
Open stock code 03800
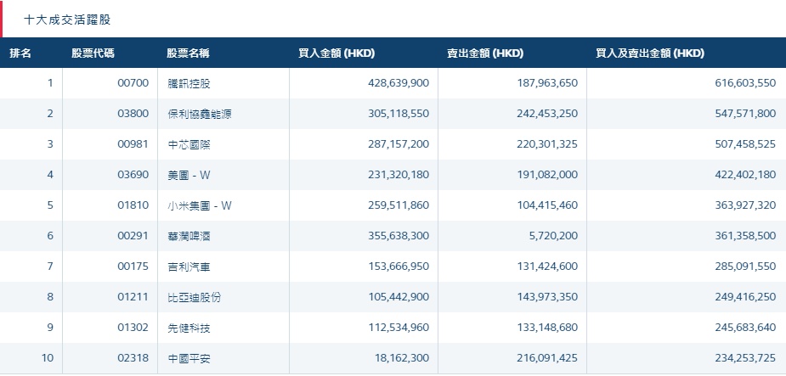click(x=133, y=114)
